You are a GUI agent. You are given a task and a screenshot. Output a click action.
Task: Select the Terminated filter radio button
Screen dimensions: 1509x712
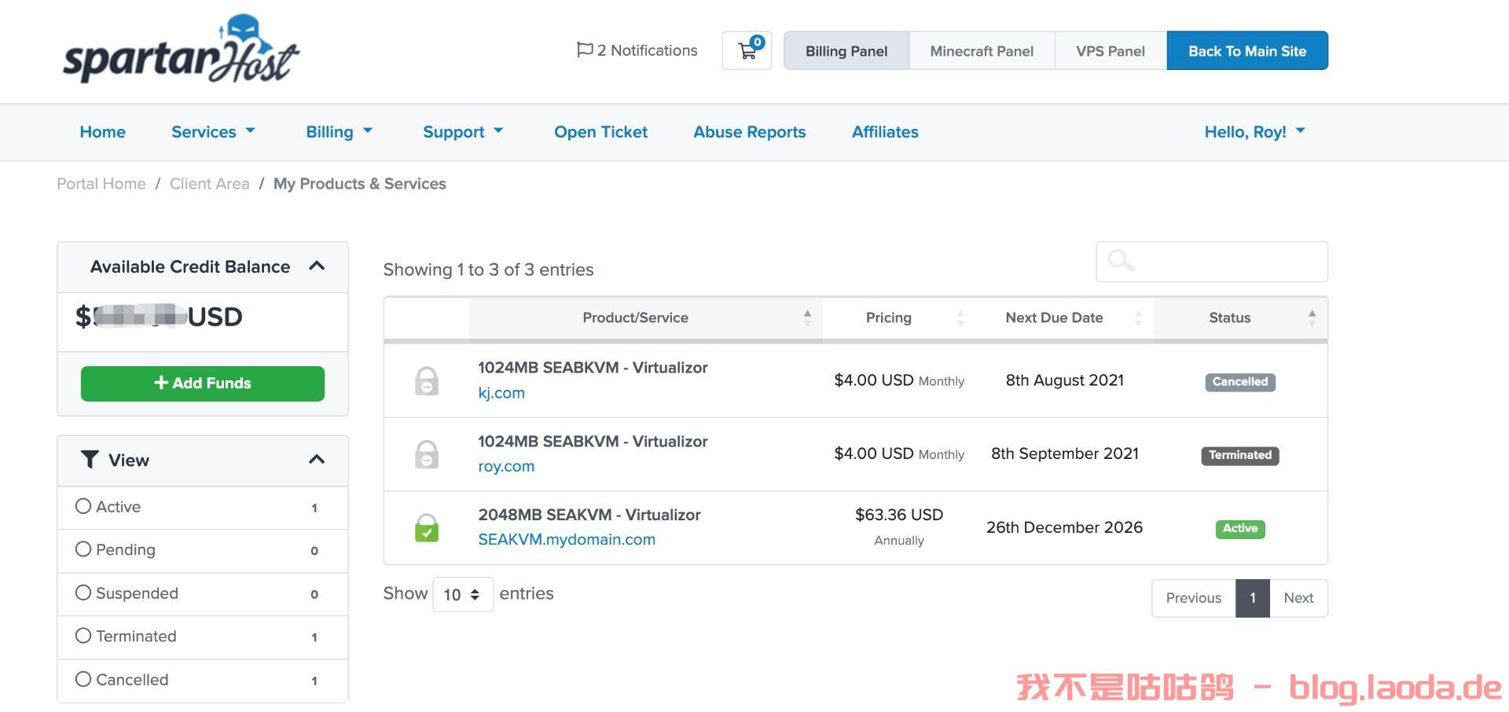[83, 636]
